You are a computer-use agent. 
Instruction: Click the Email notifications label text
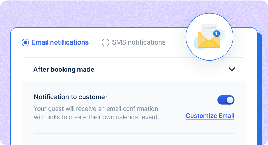pos(60,42)
